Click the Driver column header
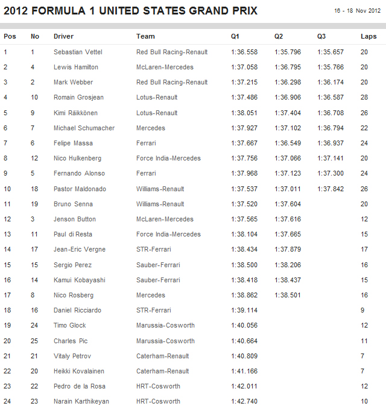Viewport: 386px width, 409px height. tap(63, 36)
